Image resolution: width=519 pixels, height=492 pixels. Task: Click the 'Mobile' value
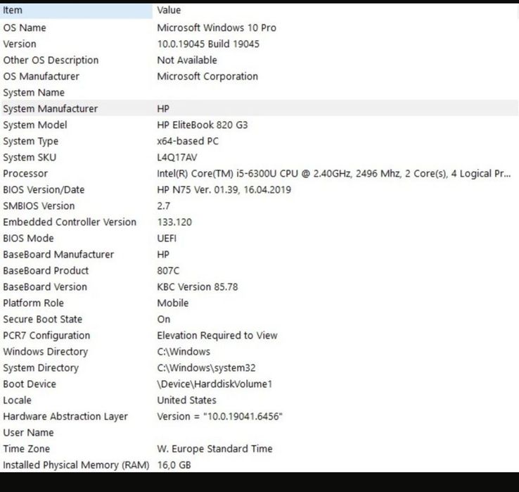click(x=173, y=303)
